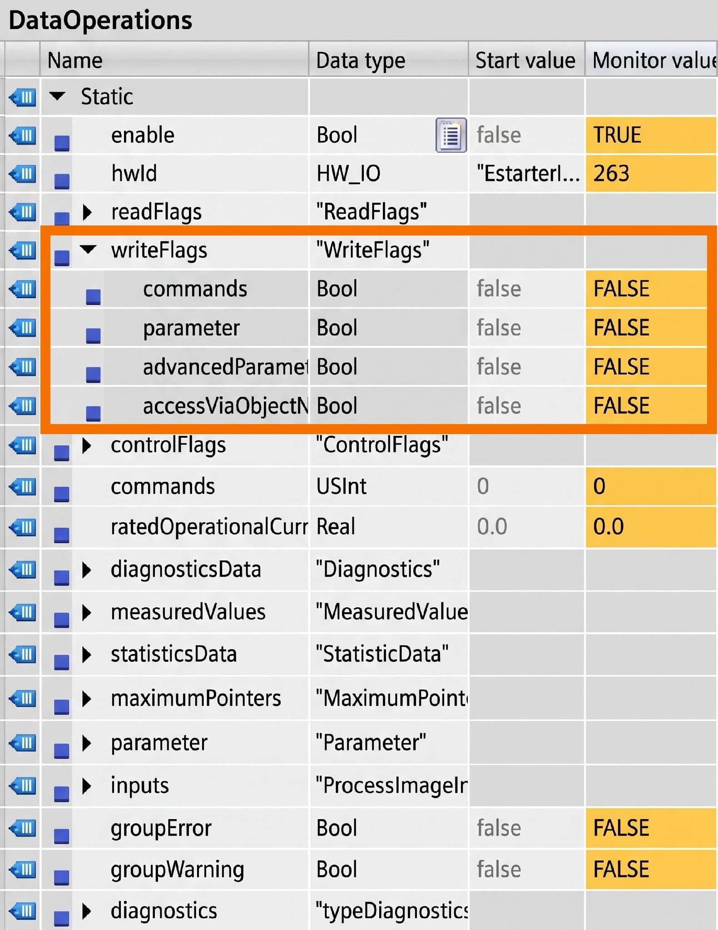The width and height of the screenshot is (718, 930).
Task: Select the groupError variable name
Action: pyautogui.click(x=161, y=828)
